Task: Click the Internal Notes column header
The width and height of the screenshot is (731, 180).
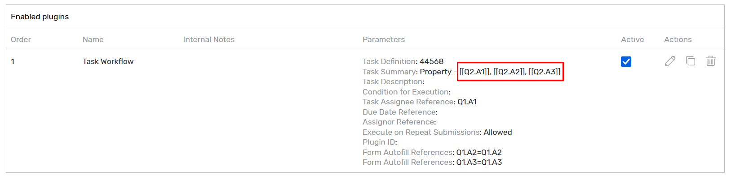Action: pos(208,39)
